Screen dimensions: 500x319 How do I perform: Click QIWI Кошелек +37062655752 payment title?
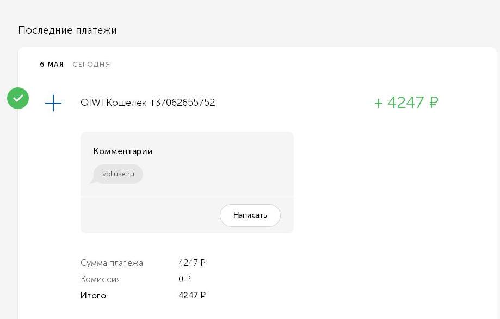tap(147, 103)
